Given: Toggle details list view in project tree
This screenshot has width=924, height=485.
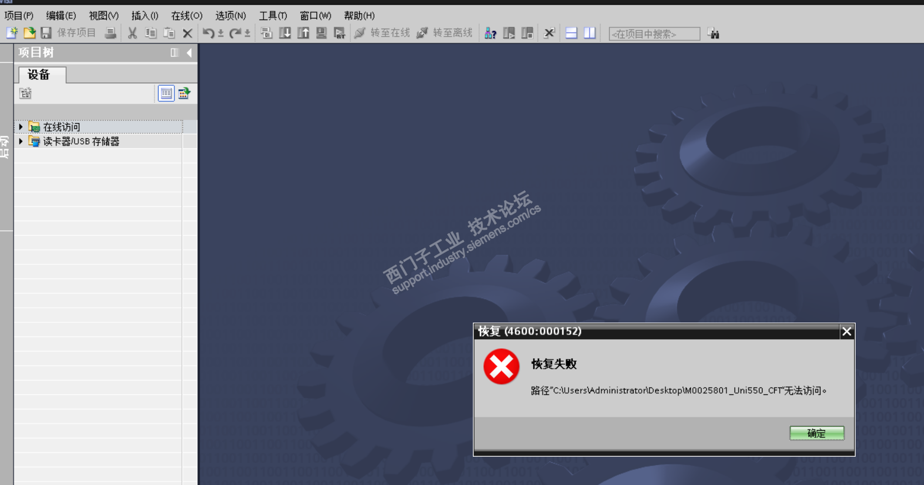Looking at the screenshot, I should pos(166,93).
